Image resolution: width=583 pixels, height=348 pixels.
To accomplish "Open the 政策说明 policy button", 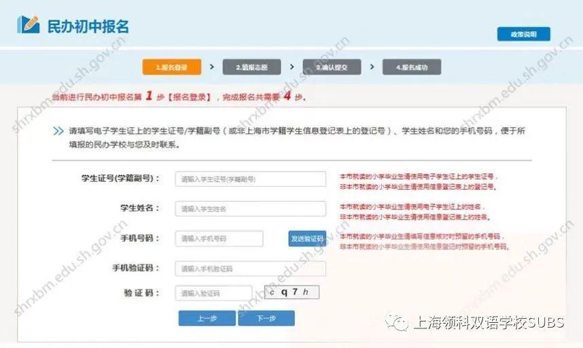I will pos(523,34).
